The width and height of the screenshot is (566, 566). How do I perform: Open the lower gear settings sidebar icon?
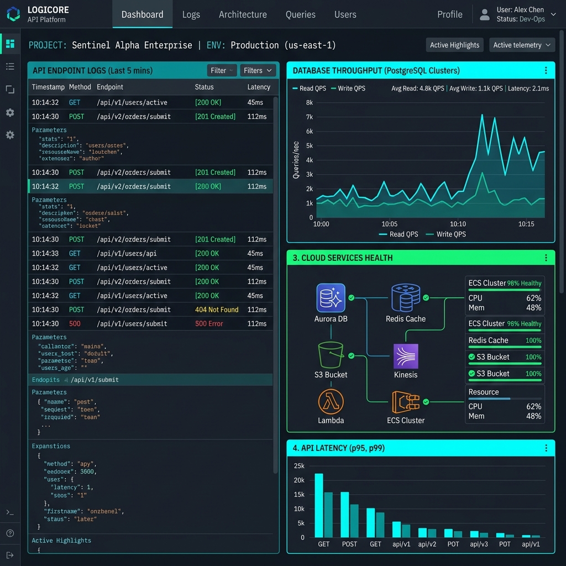(10, 135)
